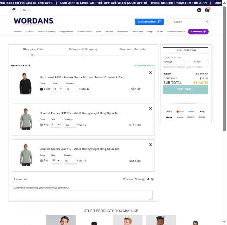Open the size L tee product thumbnail

(x=26, y=119)
